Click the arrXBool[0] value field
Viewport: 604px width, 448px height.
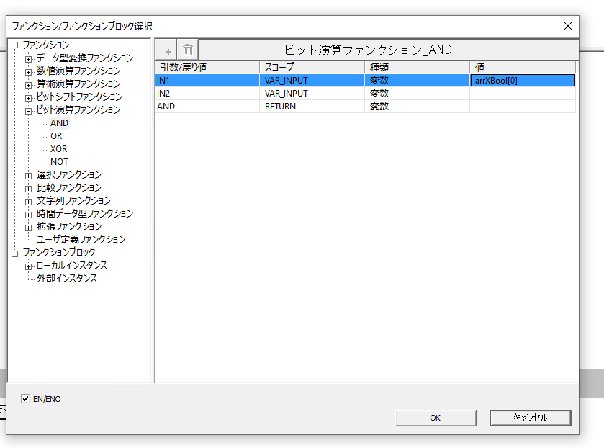click(522, 81)
